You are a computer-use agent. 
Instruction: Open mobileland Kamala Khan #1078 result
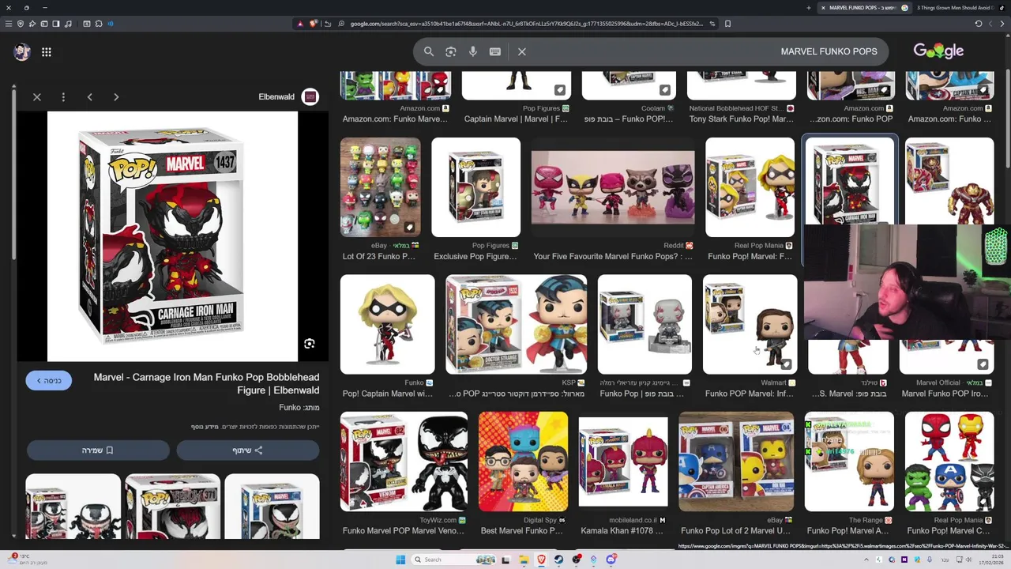[623, 462]
